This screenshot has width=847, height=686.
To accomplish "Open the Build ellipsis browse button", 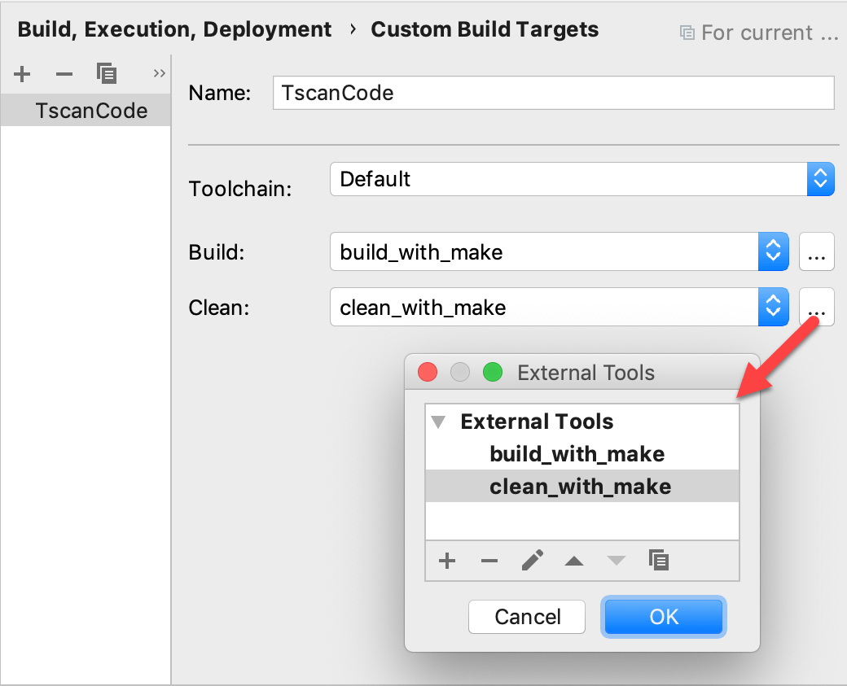I will coord(816,251).
